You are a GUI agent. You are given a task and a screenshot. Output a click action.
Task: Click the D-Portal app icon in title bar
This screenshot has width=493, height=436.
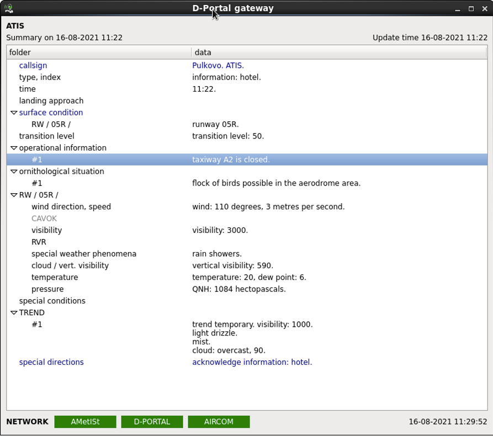9,8
